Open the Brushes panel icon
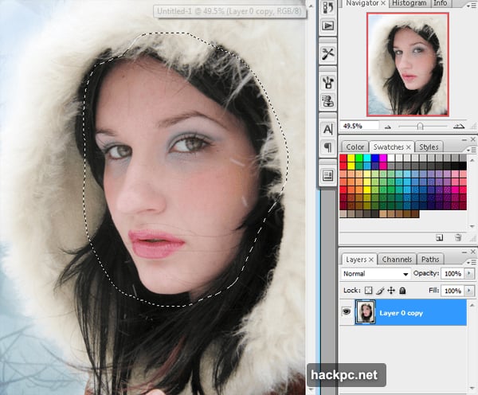Viewport: 478px width, 395px height. coord(328,82)
